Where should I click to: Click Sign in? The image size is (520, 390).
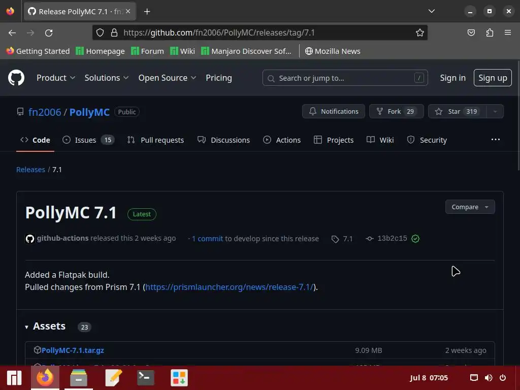452,78
